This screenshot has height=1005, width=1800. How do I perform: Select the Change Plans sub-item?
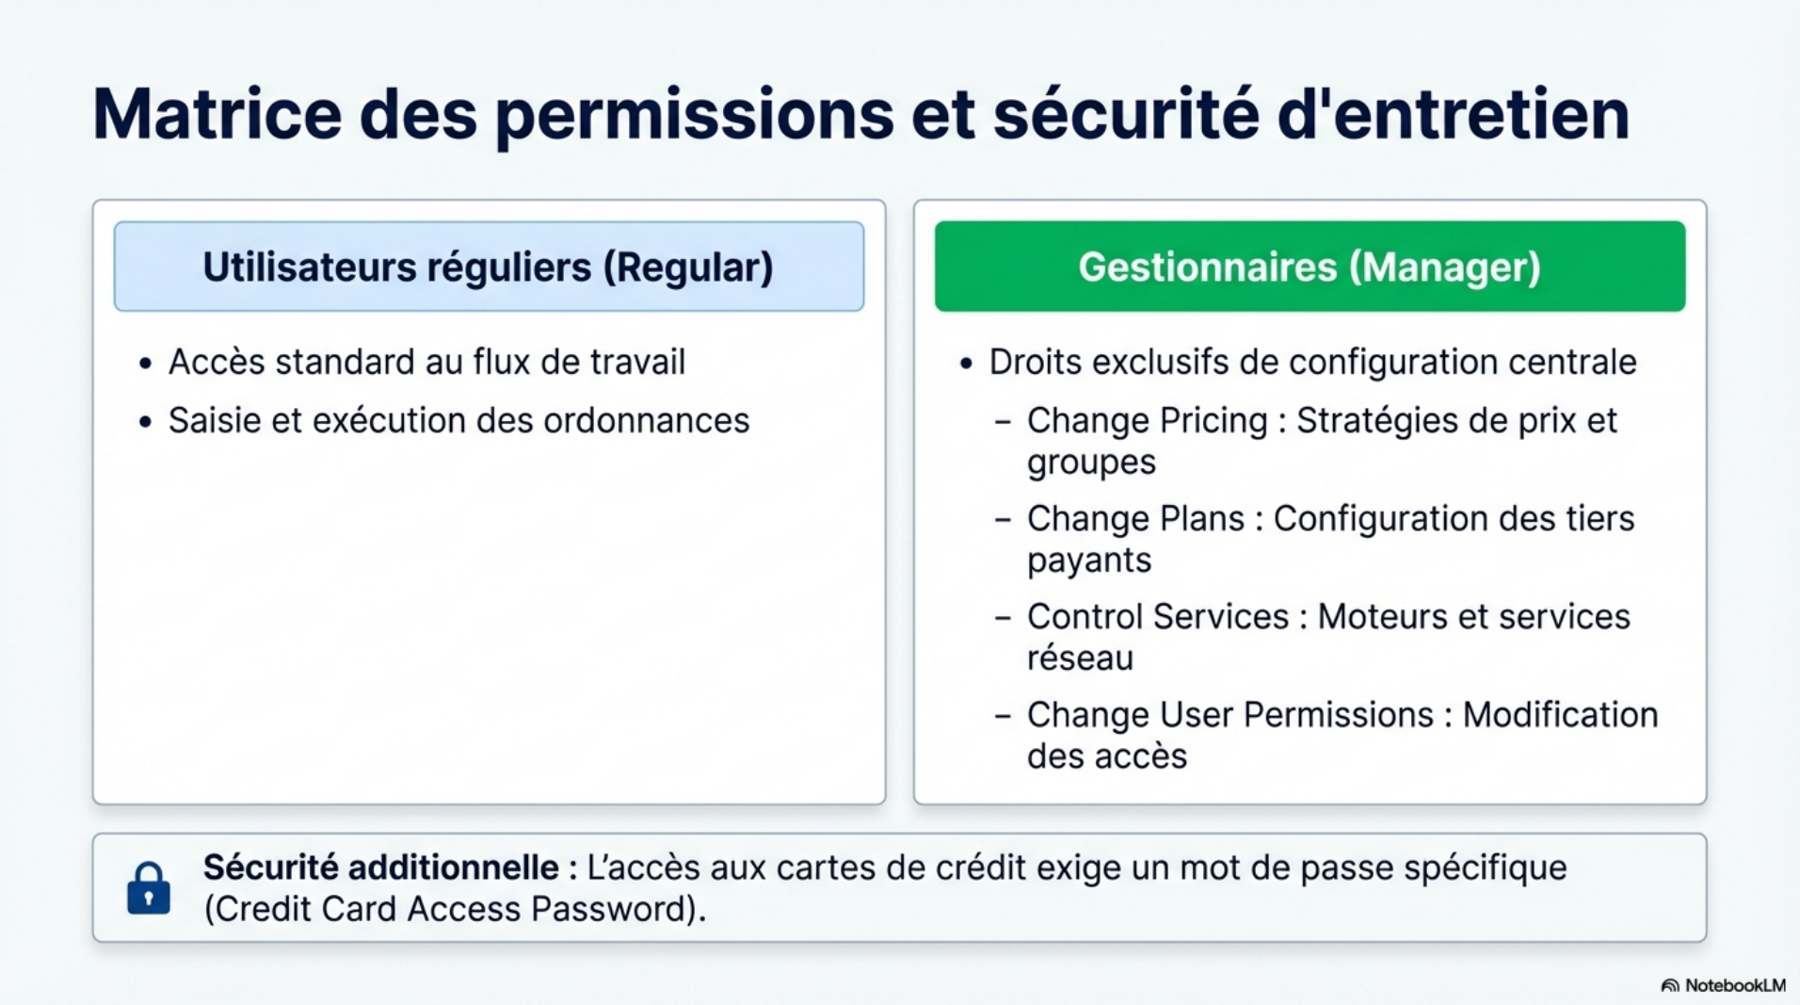click(x=1329, y=539)
